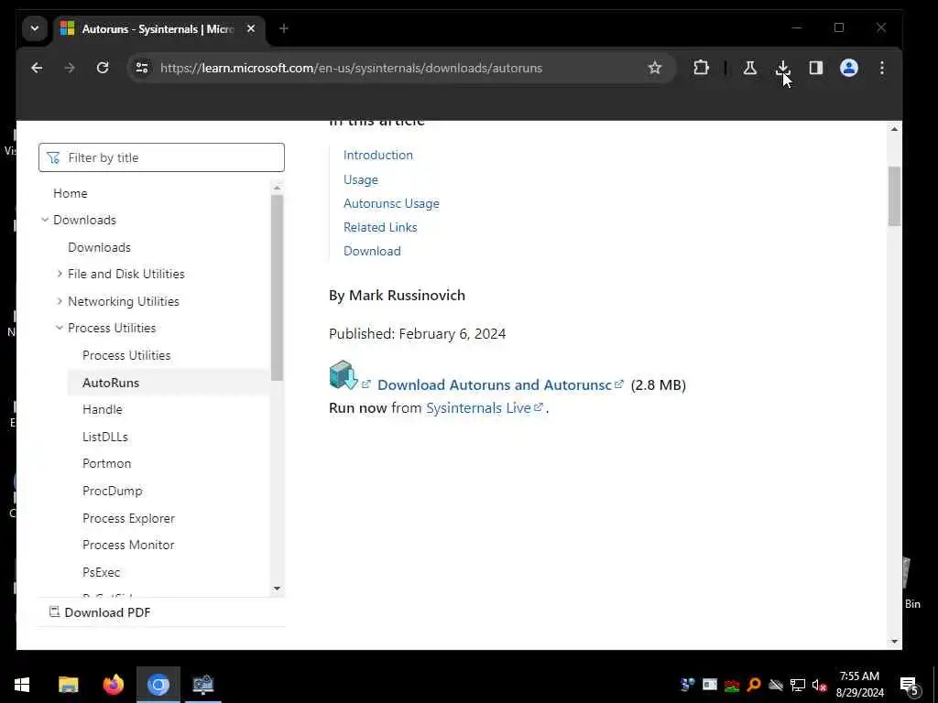The width and height of the screenshot is (938, 703).
Task: Open a new browser tab
Action: pyautogui.click(x=284, y=28)
